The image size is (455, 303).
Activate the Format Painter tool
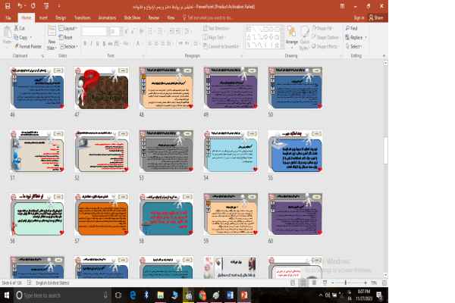pyautogui.click(x=27, y=45)
